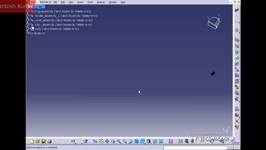The image size is (266, 150).
Task: Open the Window menu
Action: [x=113, y=2]
